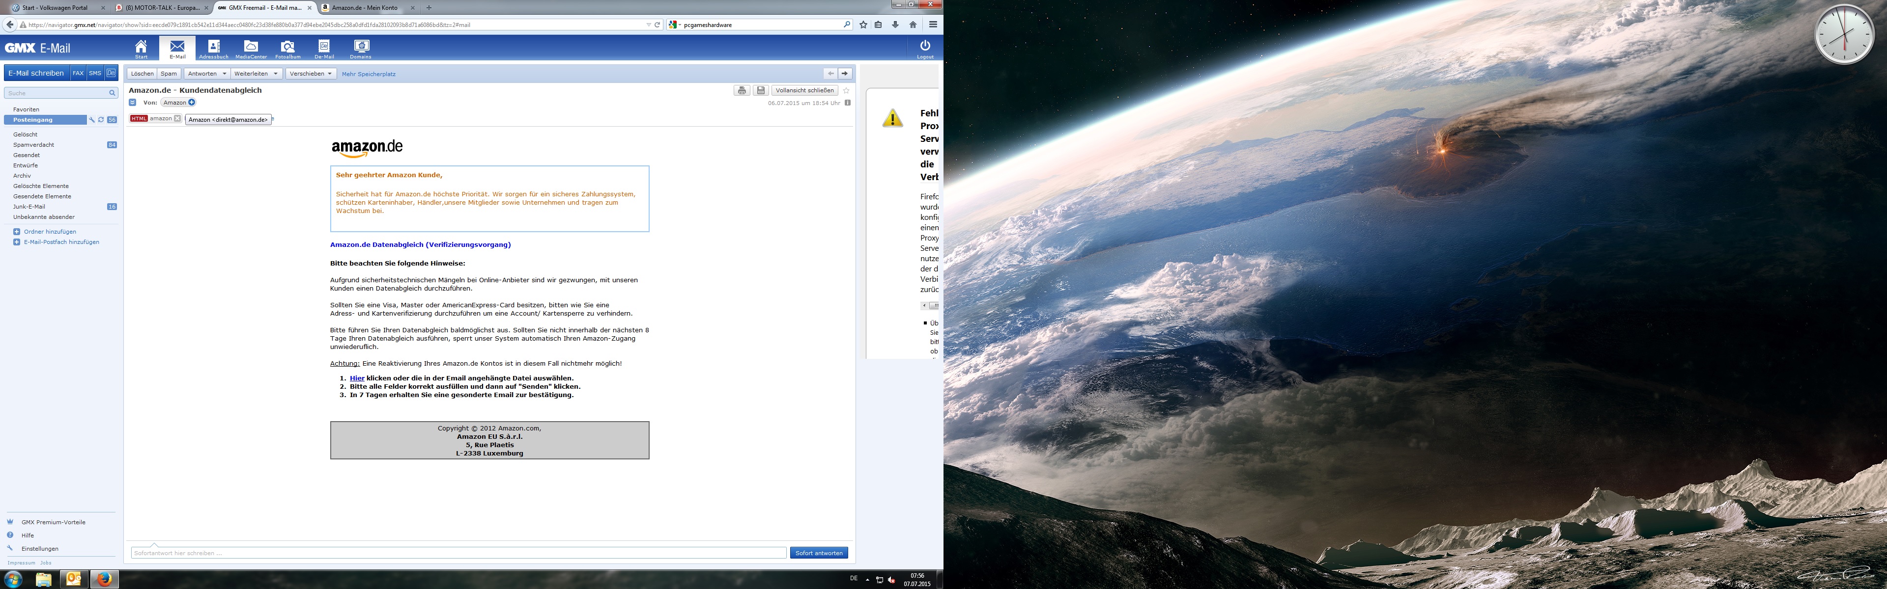The height and width of the screenshot is (589, 1887).
Task: Open the Antworten dropdown arrow
Action: point(224,74)
